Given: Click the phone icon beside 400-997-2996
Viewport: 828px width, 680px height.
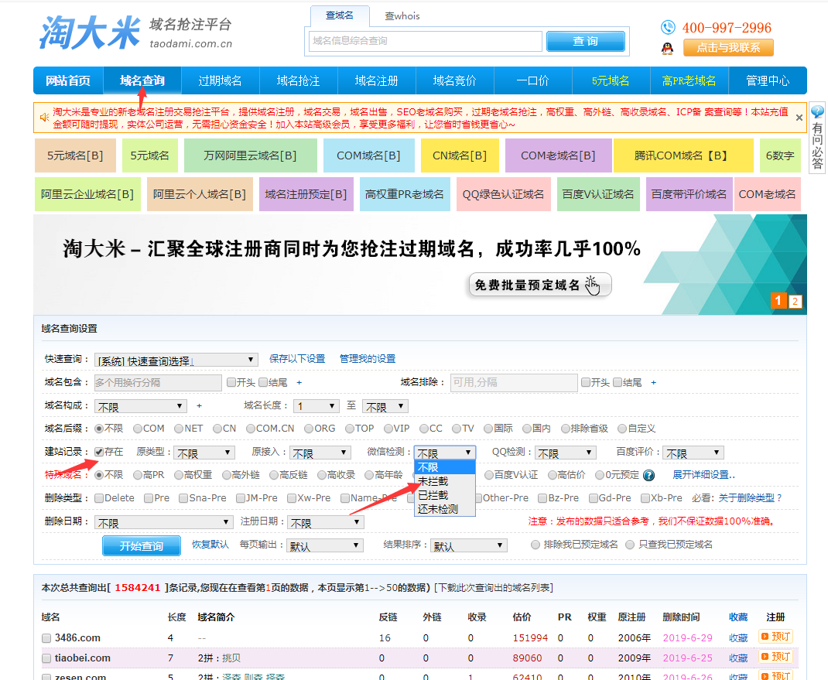Looking at the screenshot, I should [x=667, y=28].
